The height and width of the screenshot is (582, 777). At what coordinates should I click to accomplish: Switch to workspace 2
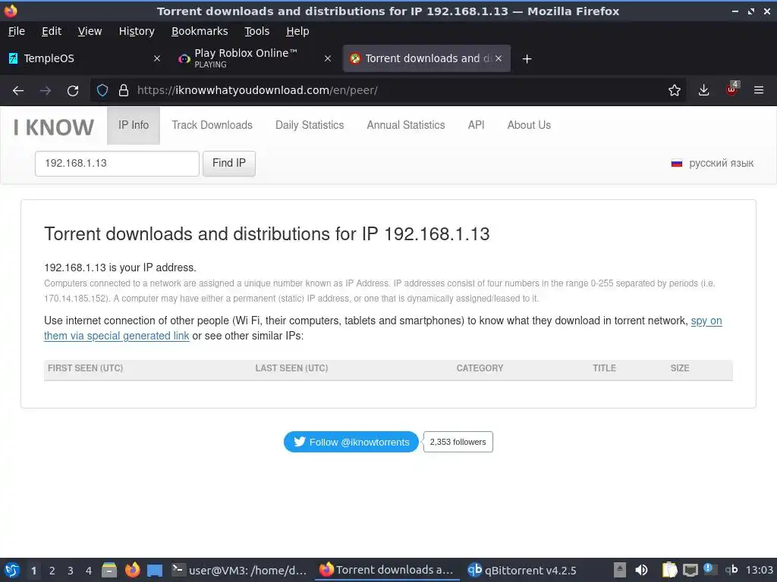coord(52,571)
